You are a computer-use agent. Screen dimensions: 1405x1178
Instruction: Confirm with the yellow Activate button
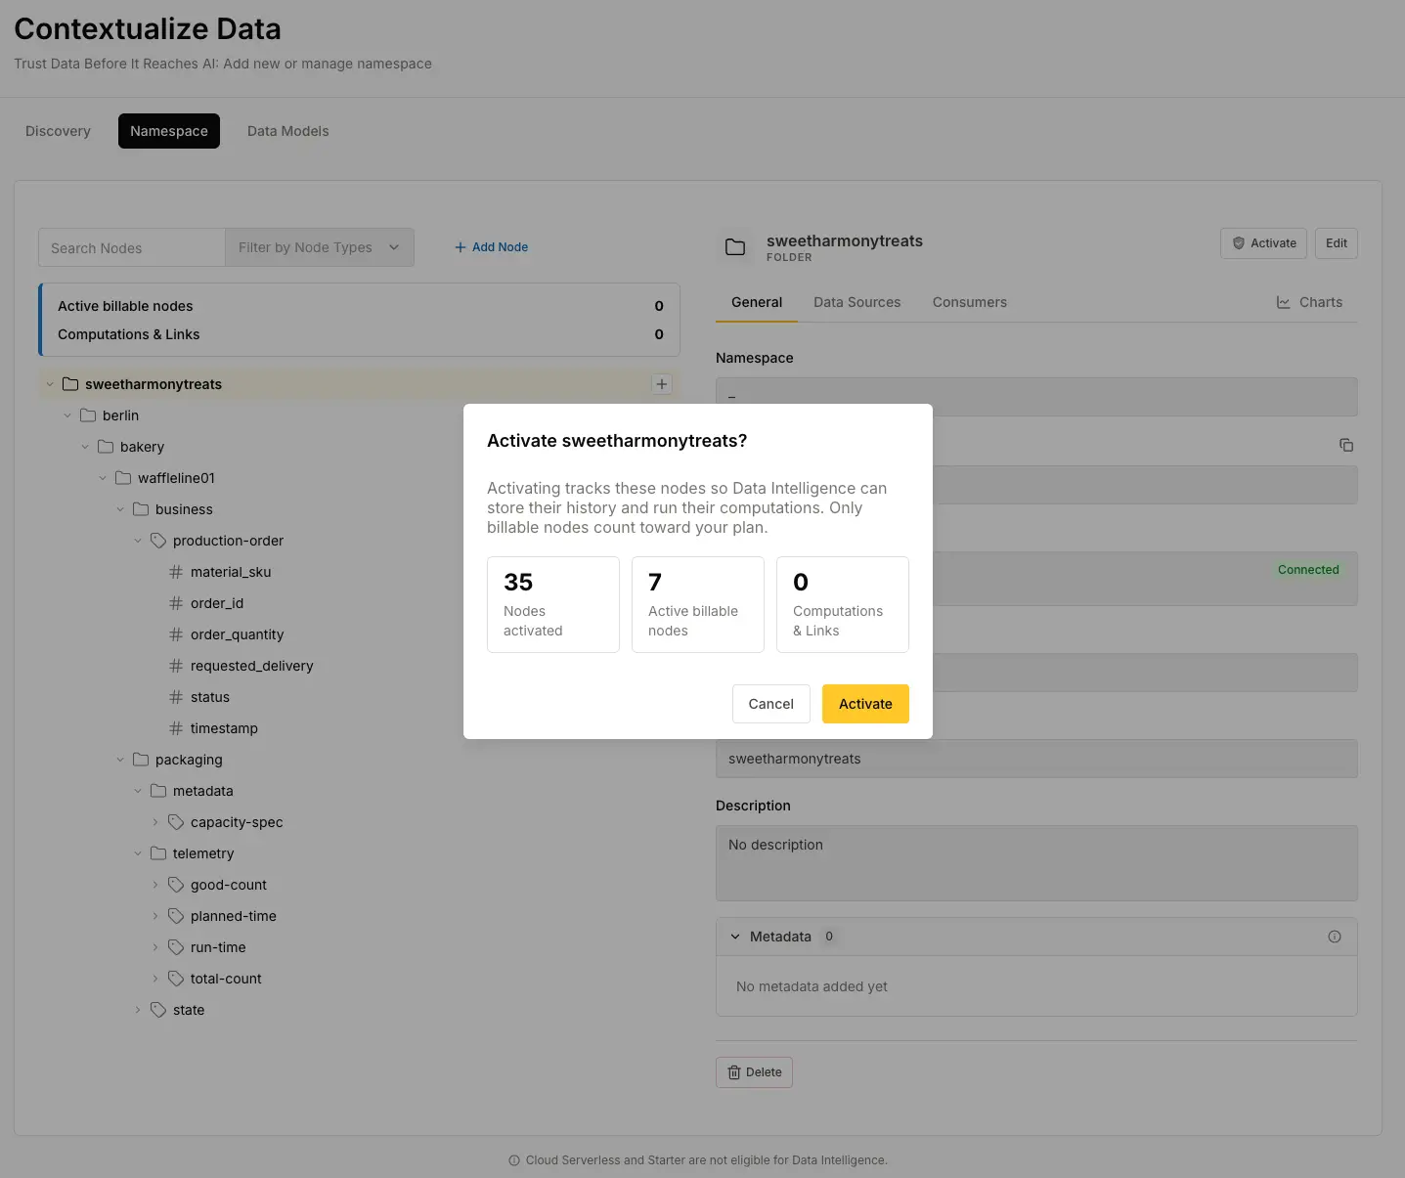click(x=865, y=704)
